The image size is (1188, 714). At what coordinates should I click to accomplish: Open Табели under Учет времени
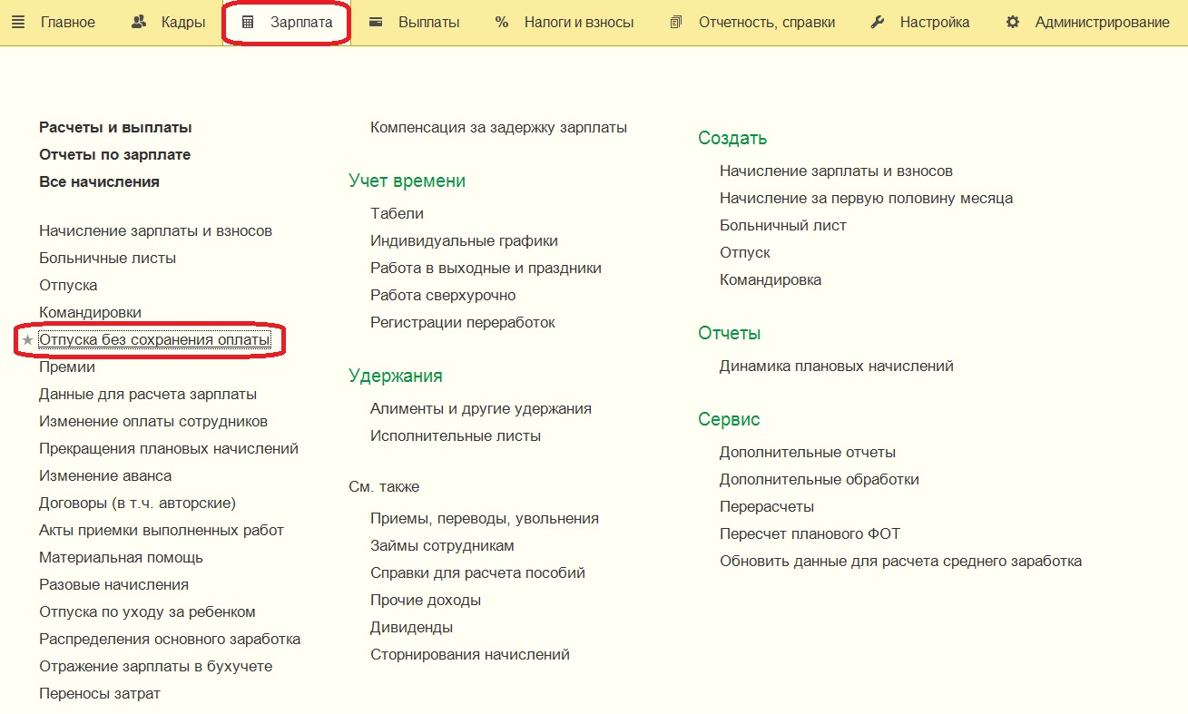397,213
